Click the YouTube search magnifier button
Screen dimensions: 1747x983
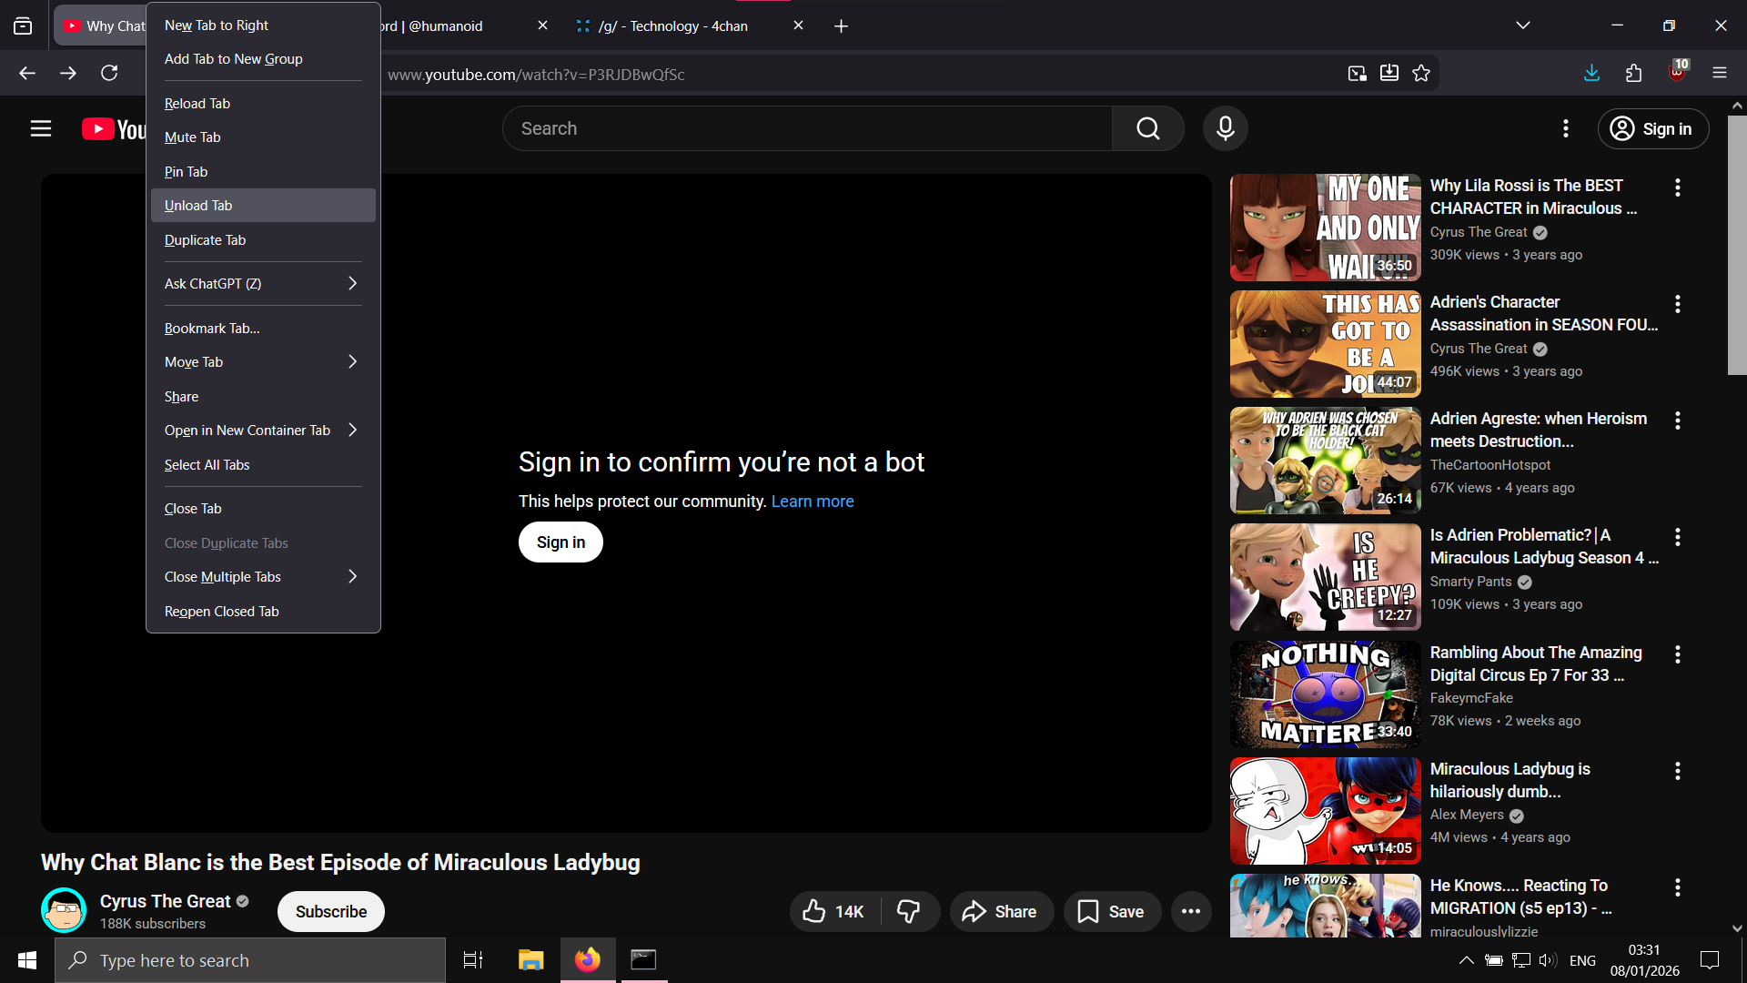tap(1147, 128)
